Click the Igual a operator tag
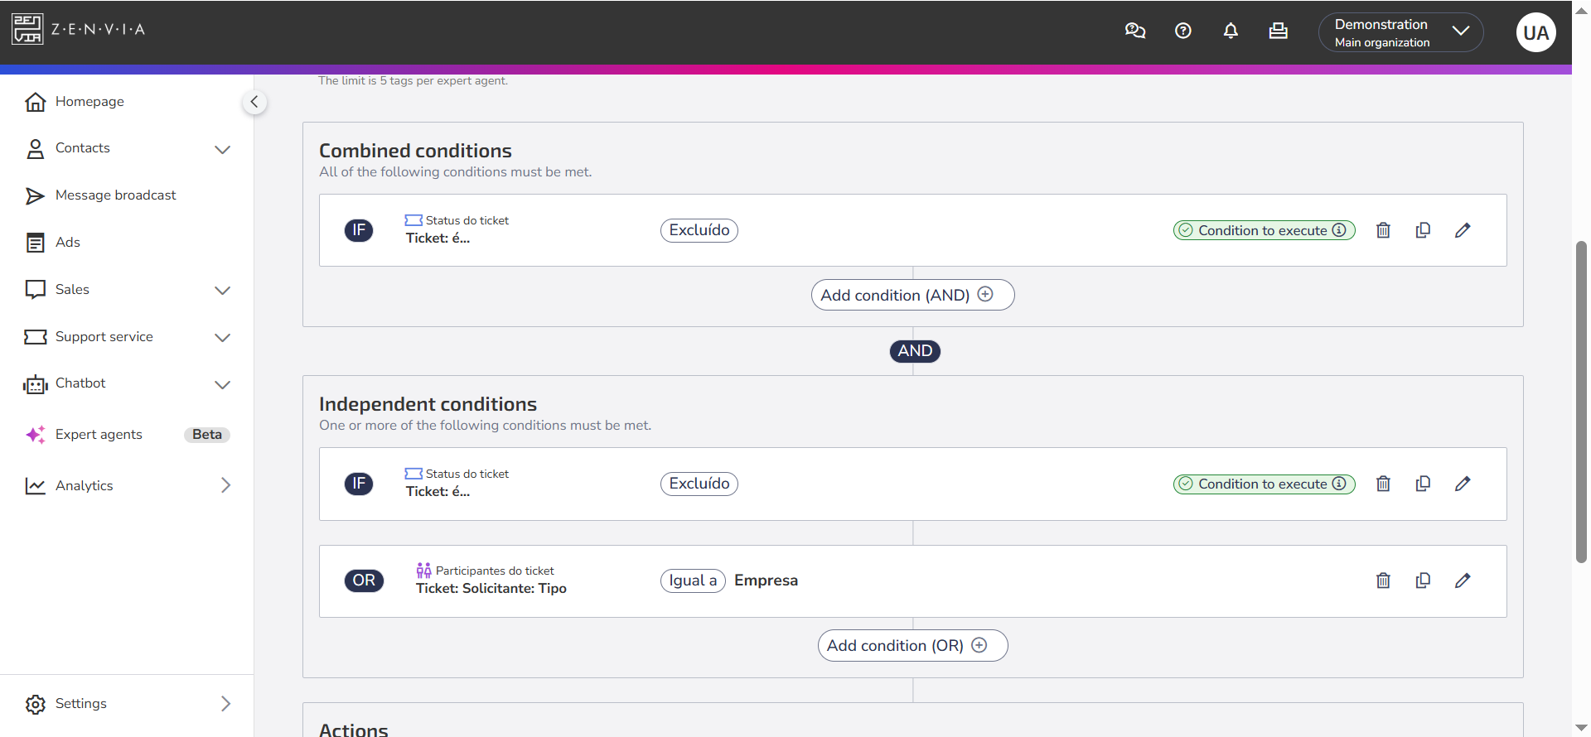The image size is (1591, 737). click(x=693, y=580)
